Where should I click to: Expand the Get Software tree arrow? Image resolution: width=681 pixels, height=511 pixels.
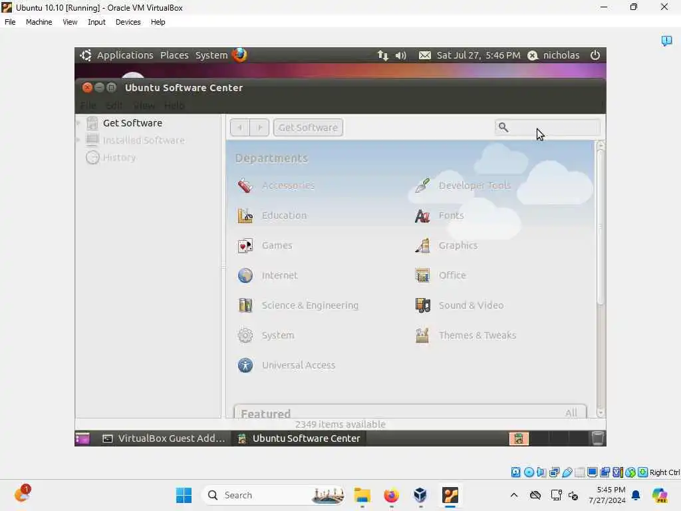(x=78, y=123)
